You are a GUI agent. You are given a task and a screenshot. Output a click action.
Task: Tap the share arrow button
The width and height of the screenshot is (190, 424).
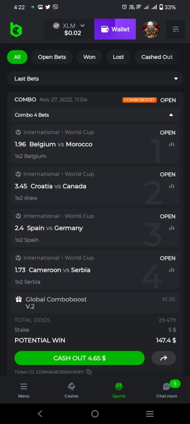[x=164, y=358]
